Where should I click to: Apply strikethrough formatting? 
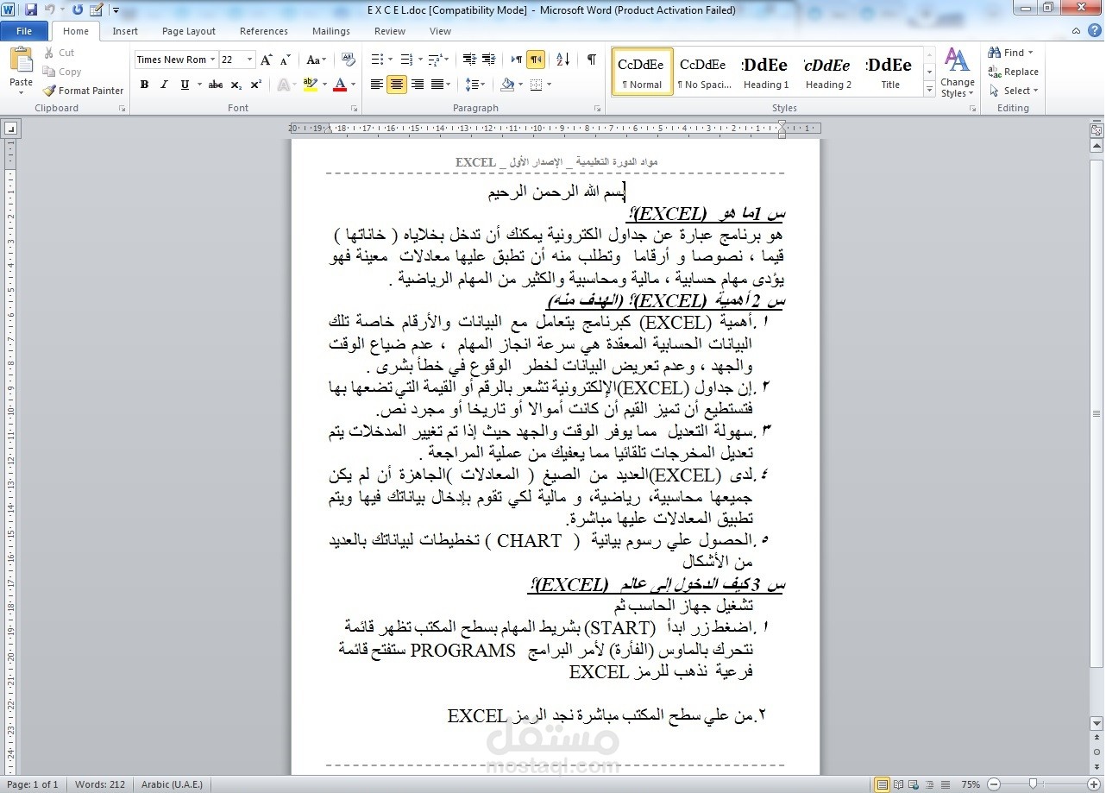click(215, 85)
